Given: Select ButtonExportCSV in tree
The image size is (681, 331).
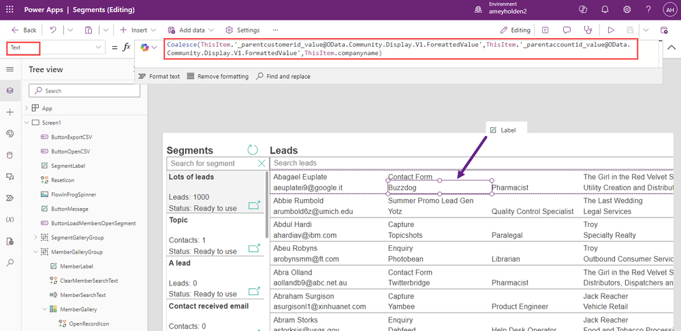Looking at the screenshot, I should pos(72,137).
